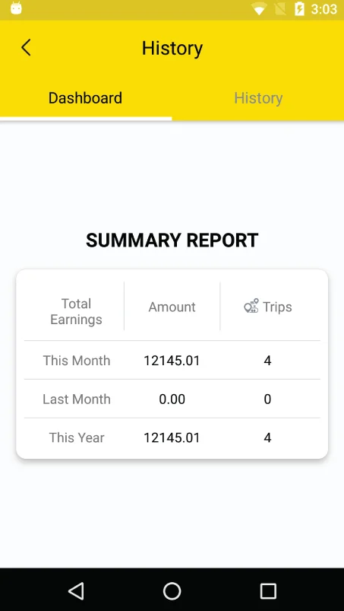Tap the Android debug notification icon

(16, 8)
